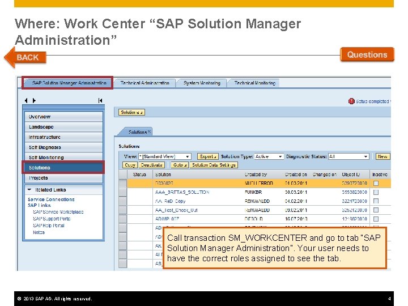Open the AA_Test_Check_Out solution link
Viewport: 408px width, 306px height.
pos(176,210)
